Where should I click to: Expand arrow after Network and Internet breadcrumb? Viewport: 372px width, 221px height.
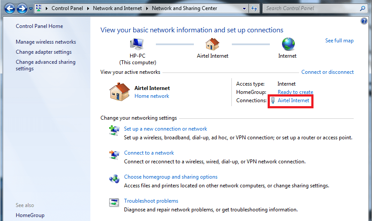coord(147,8)
